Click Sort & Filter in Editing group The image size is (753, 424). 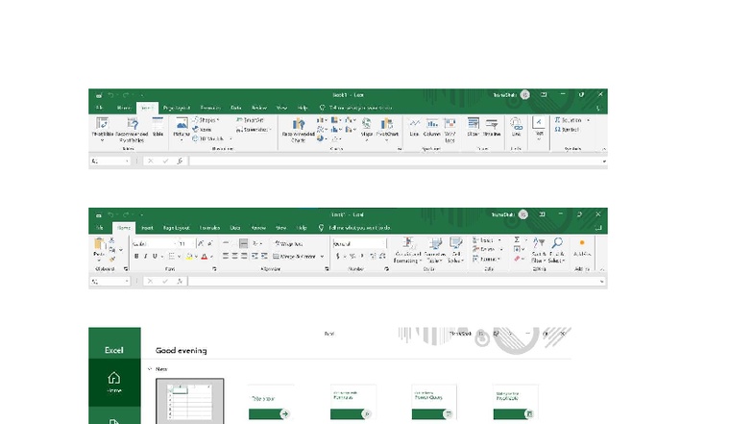(539, 250)
